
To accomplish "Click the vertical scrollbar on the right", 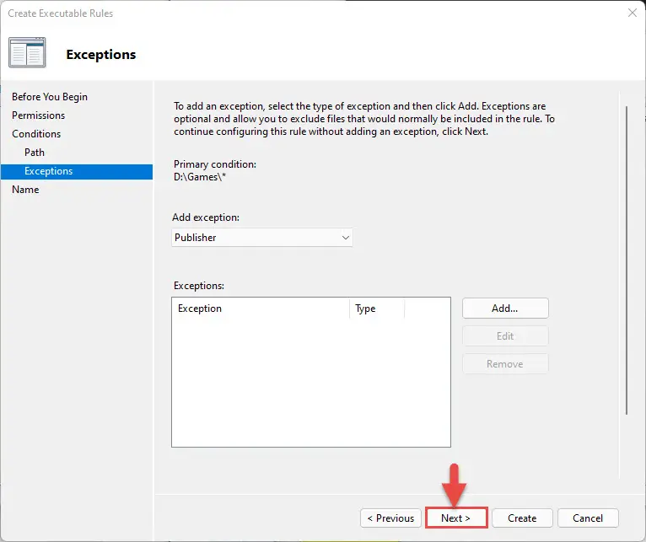I will point(627,260).
